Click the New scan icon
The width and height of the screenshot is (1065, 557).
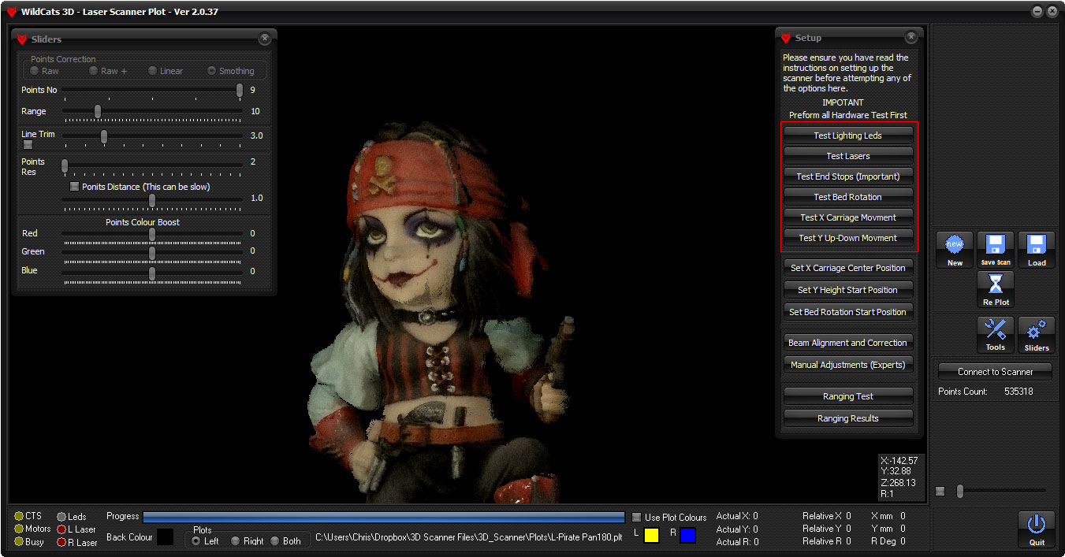(955, 250)
